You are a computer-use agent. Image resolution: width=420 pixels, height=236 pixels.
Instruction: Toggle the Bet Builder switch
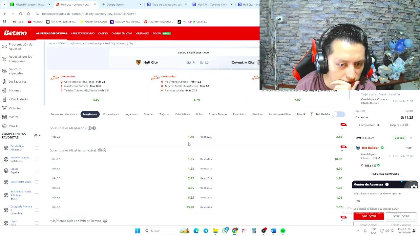(339, 114)
